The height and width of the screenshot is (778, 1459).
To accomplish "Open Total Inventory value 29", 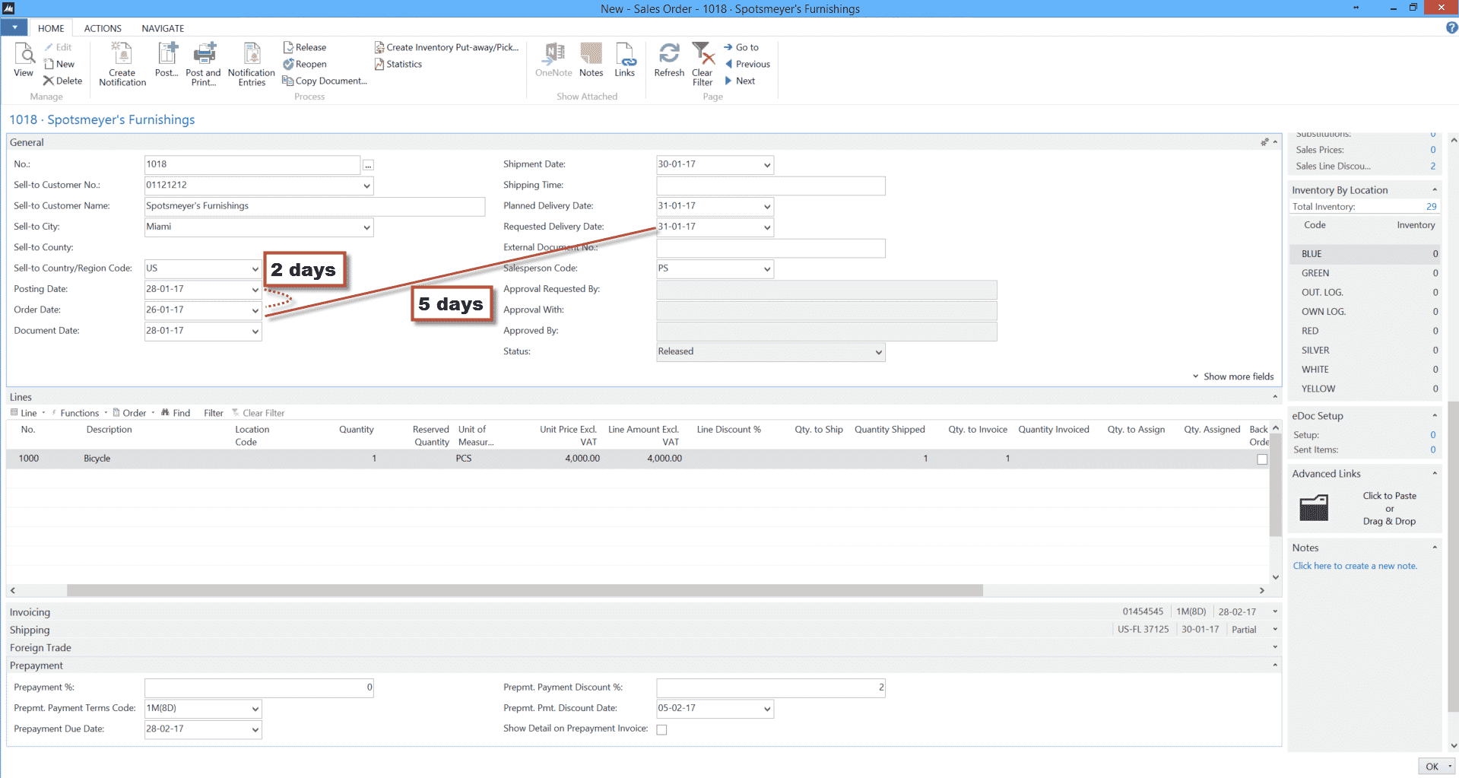I will click(1432, 207).
